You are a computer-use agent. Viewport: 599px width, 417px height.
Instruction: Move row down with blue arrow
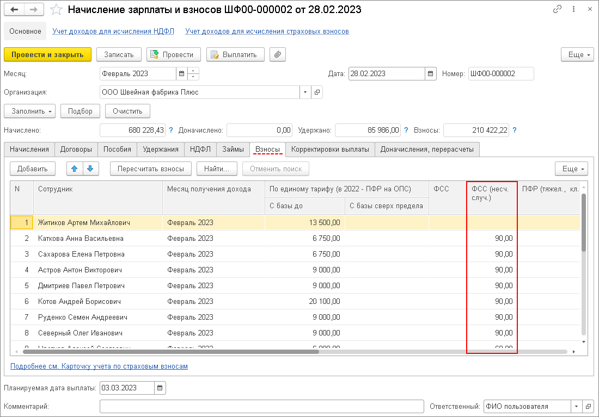click(x=90, y=169)
